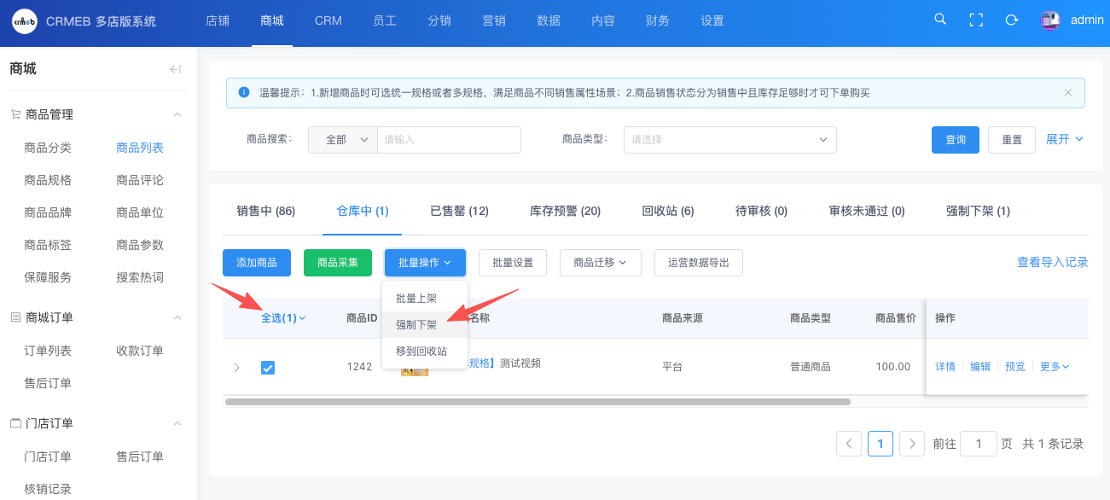
Task: Toggle fullscreen mode icon
Action: pos(976,20)
